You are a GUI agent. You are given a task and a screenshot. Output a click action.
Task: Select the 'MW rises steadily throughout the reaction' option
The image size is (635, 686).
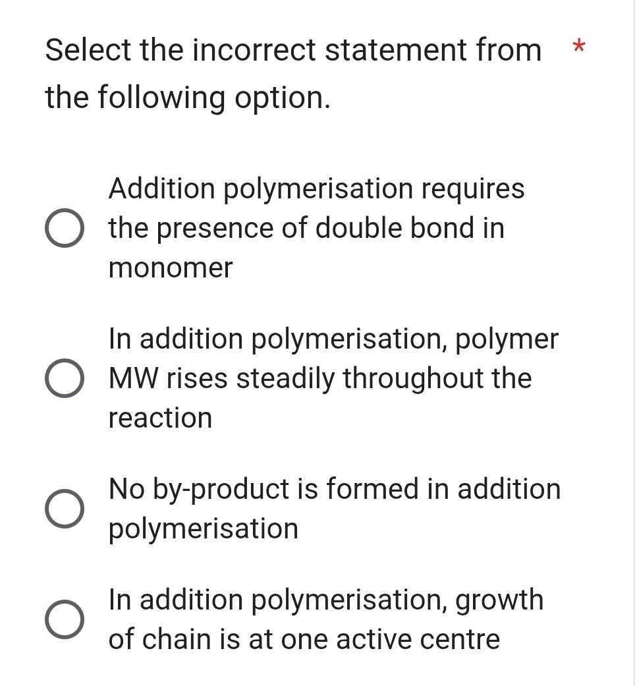pyautogui.click(x=65, y=378)
